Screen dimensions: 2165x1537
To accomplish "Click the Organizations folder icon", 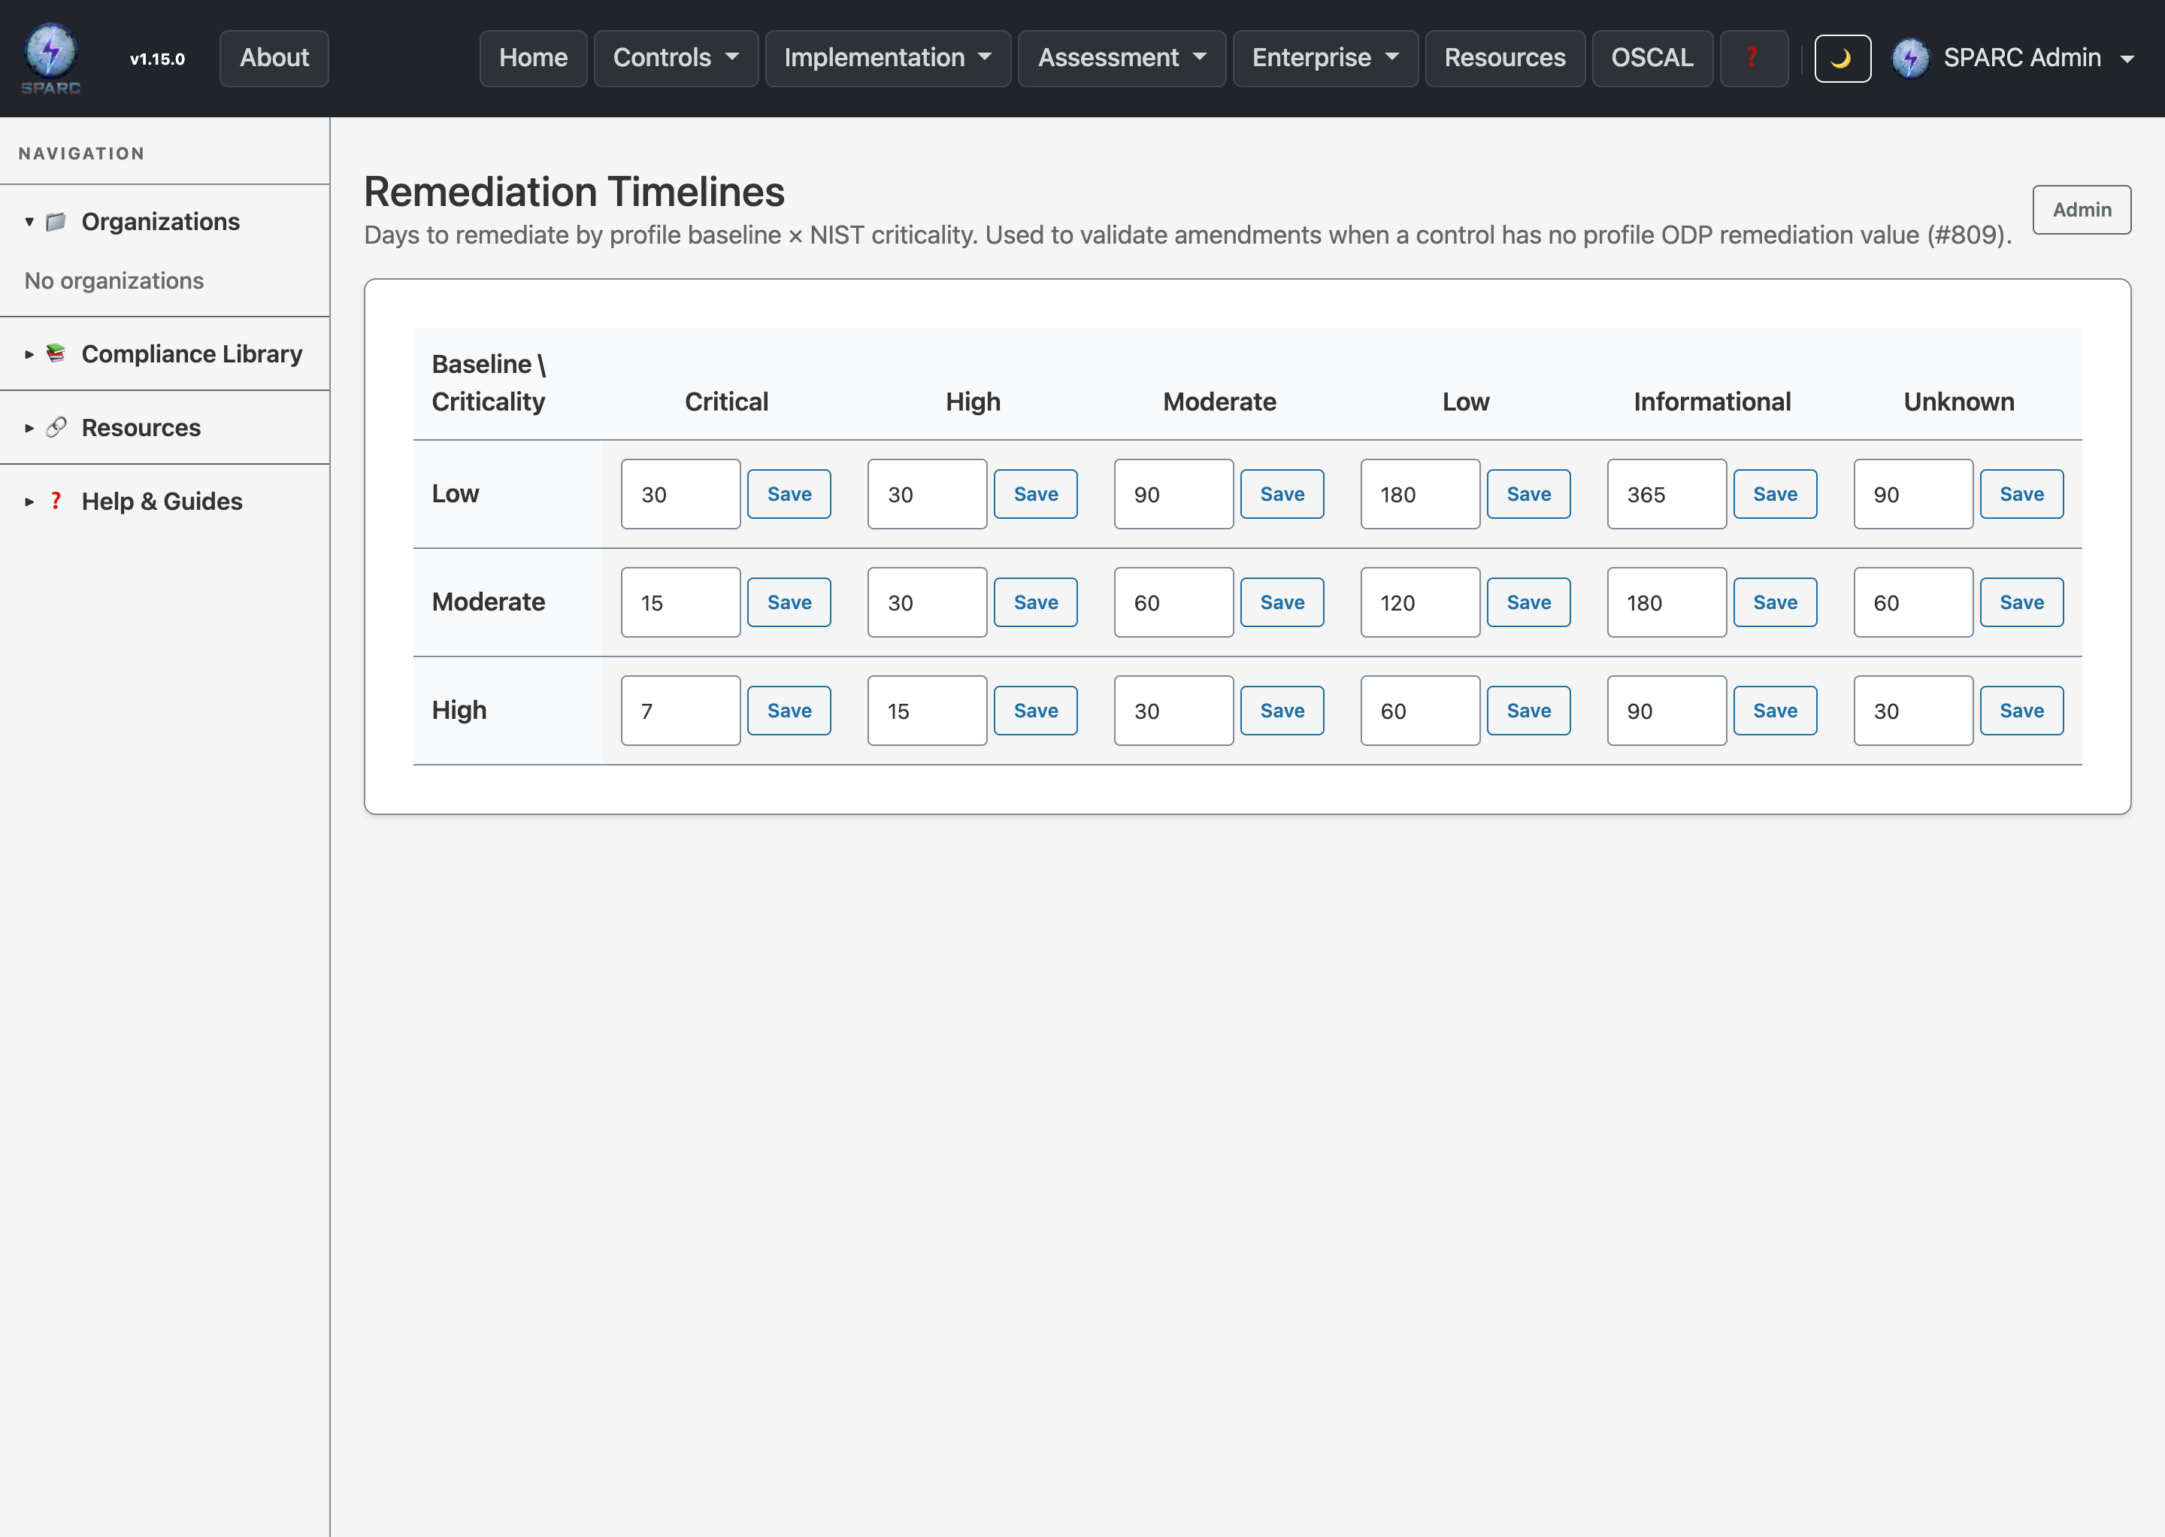I will [x=56, y=222].
